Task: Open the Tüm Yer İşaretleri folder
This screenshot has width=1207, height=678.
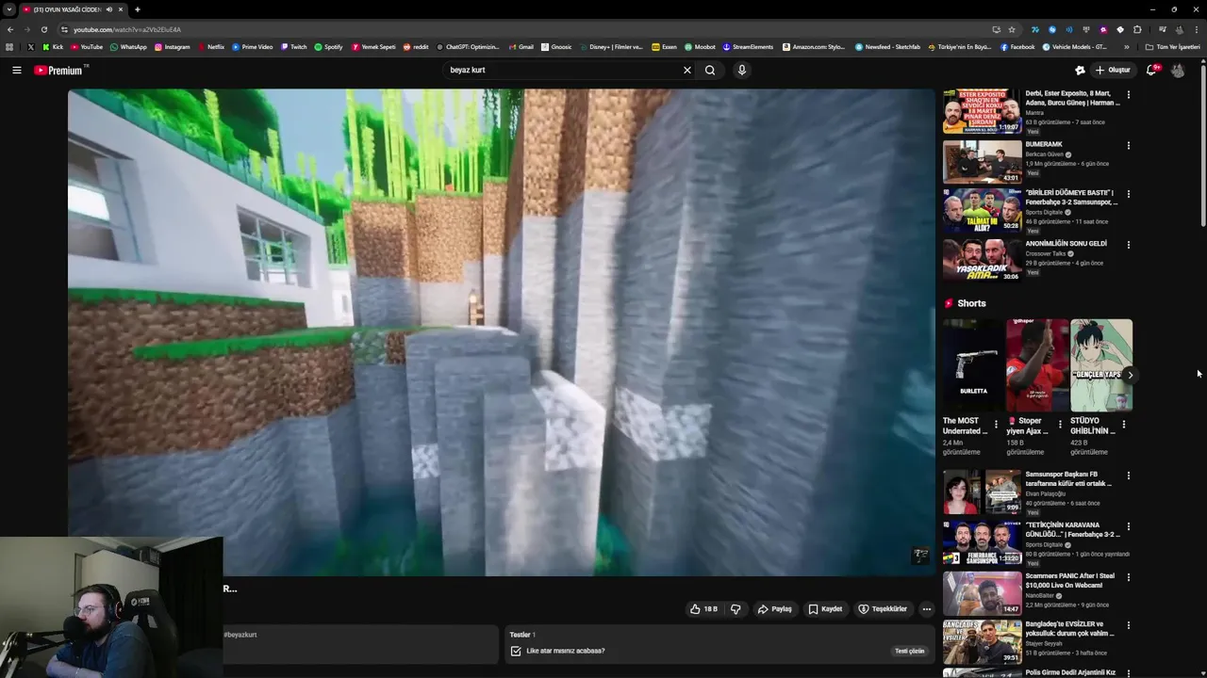Action: pyautogui.click(x=1172, y=46)
